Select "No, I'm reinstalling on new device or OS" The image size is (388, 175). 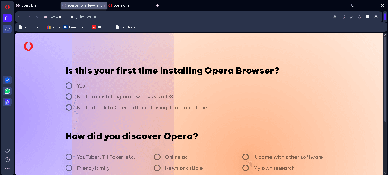69,97
